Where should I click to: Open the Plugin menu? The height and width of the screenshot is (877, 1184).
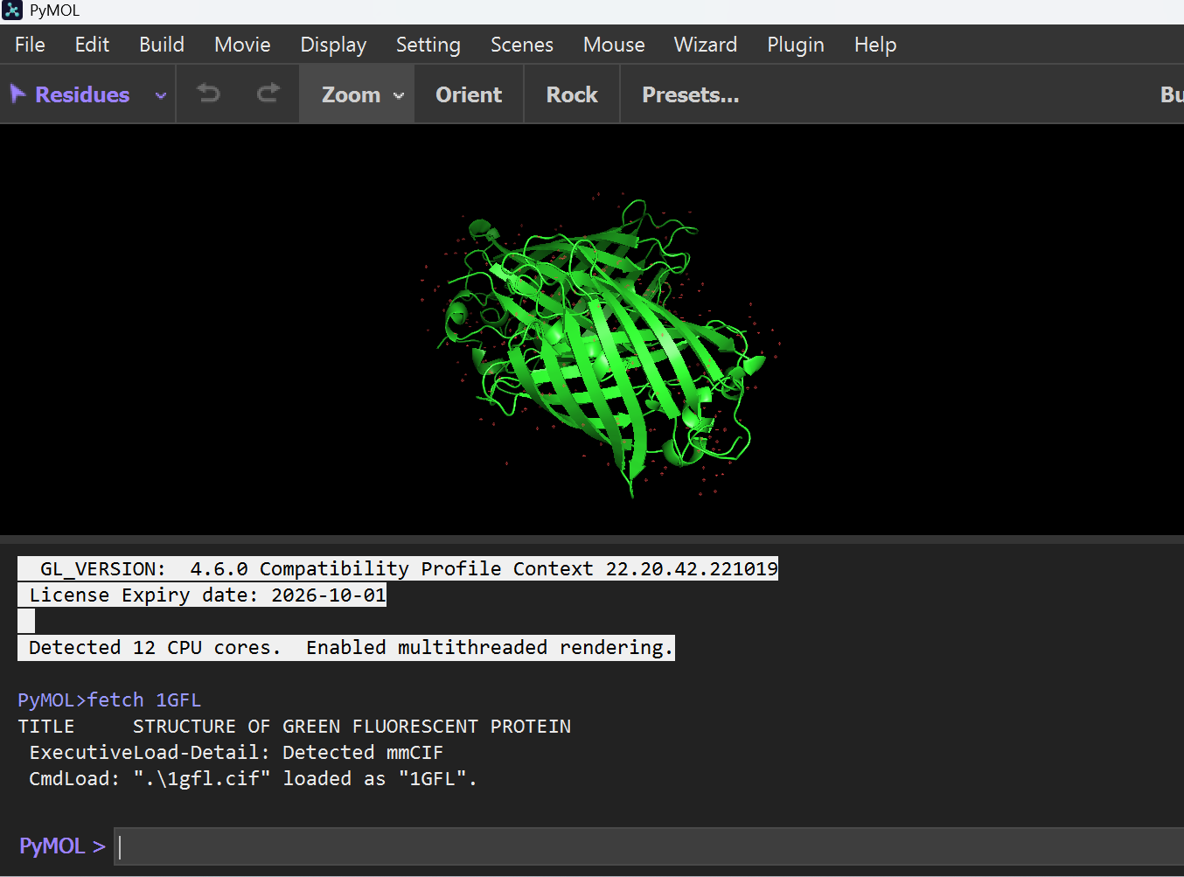(796, 45)
